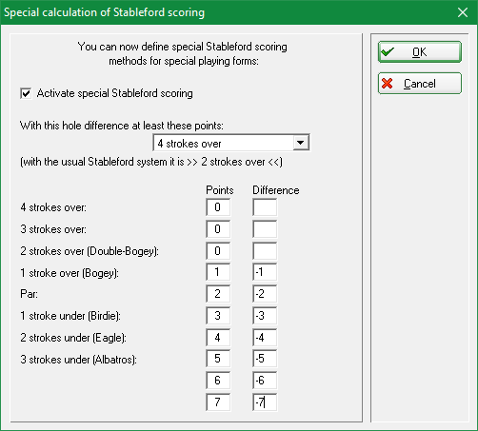Open the hole difference dropdown arrow
478x431 pixels.
click(300, 143)
